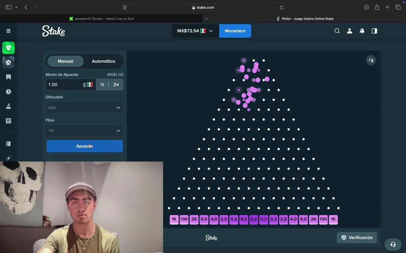This screenshot has height=253, width=406.
Task: Open the Casino section in sidebar
Action: click(8, 48)
